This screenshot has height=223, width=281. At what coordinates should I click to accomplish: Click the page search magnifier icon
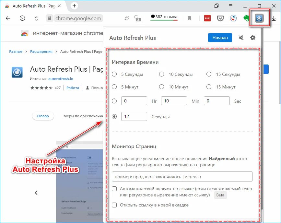(127, 18)
